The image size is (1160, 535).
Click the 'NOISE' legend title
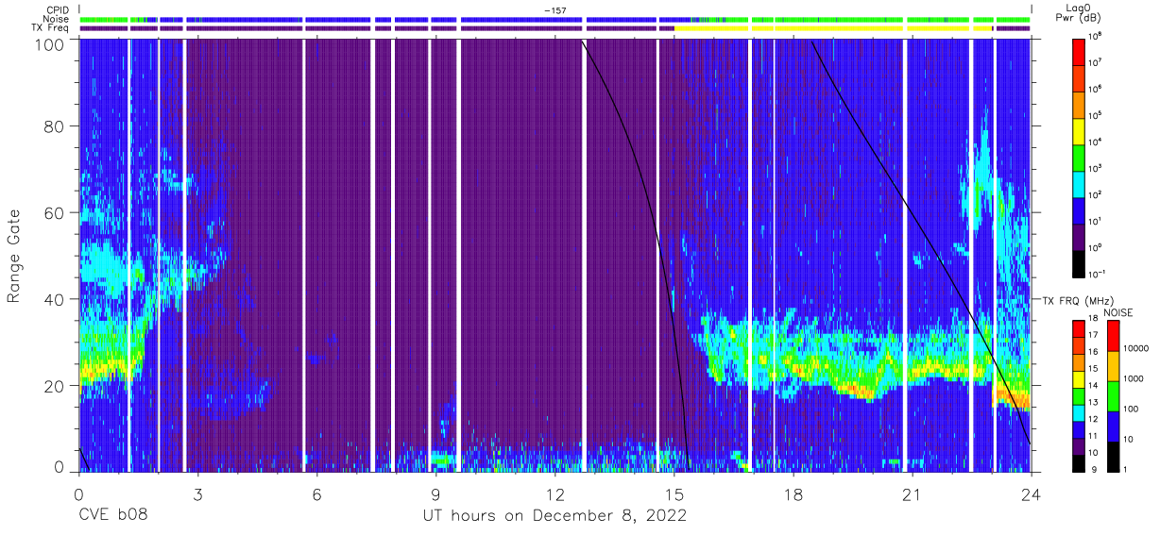1117,311
